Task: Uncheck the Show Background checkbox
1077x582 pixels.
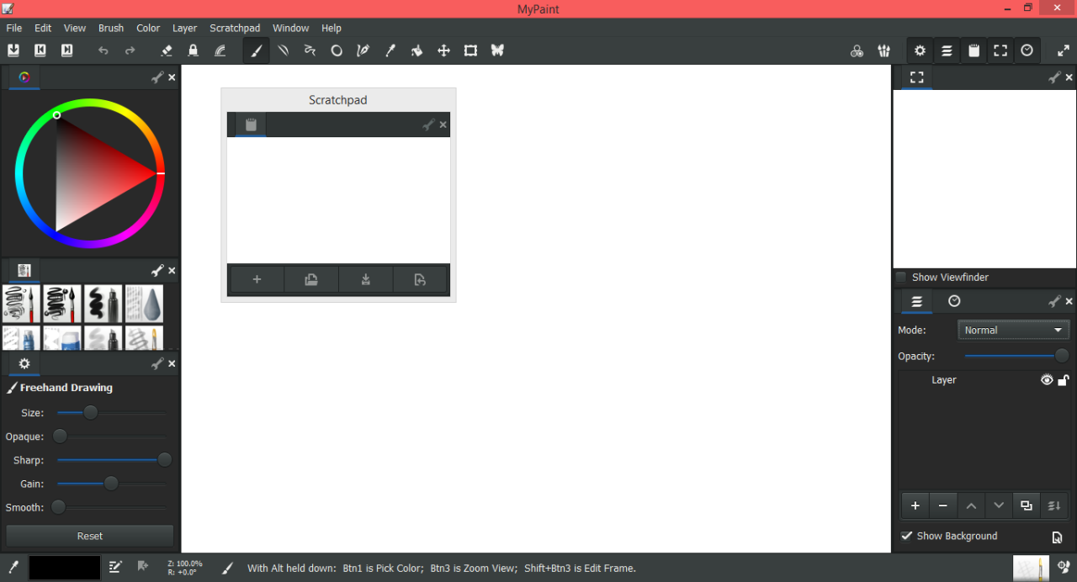Action: click(x=906, y=536)
